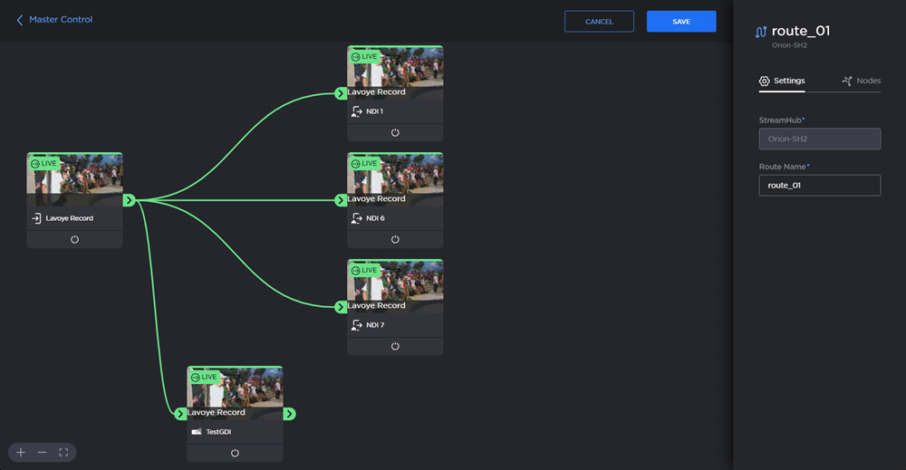Click the Lavoye Record input icon
The width and height of the screenshot is (906, 470).
pos(36,218)
